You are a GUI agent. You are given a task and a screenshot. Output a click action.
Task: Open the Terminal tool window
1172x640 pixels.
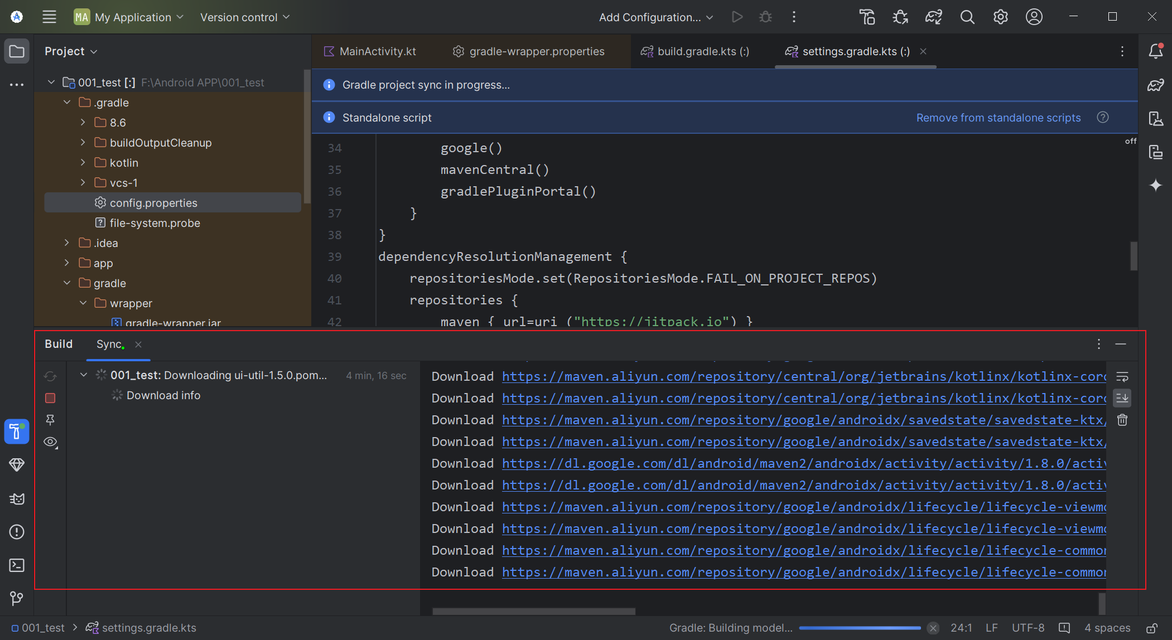pyautogui.click(x=17, y=565)
